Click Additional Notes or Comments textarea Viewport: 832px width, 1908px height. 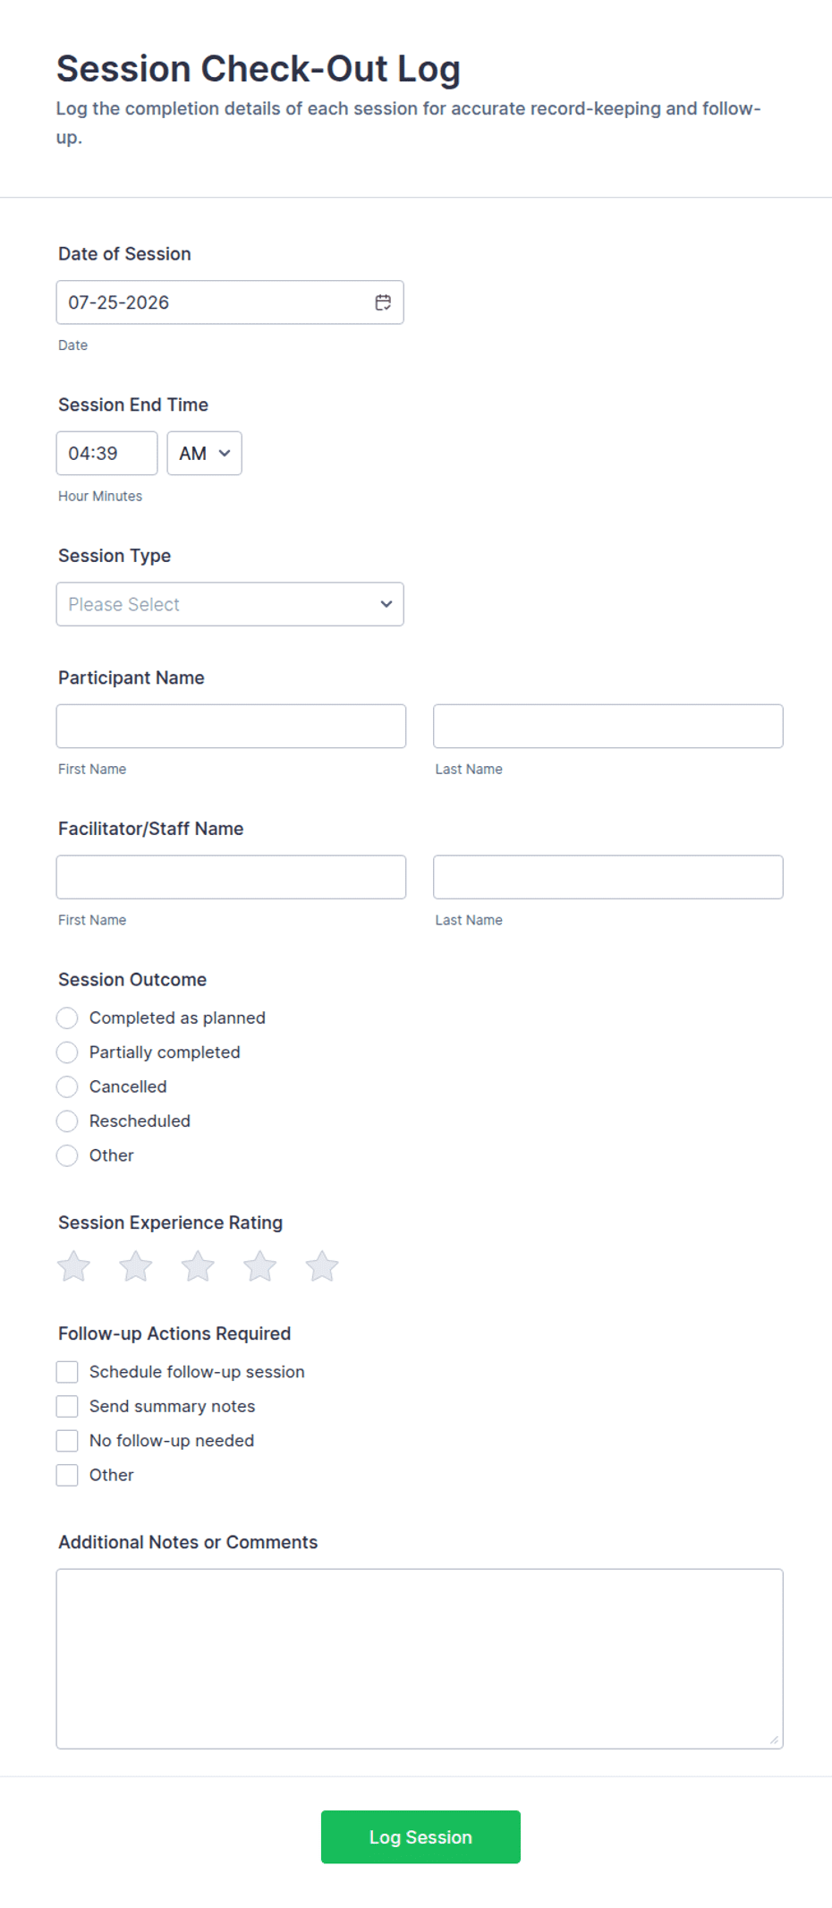[420, 1658]
